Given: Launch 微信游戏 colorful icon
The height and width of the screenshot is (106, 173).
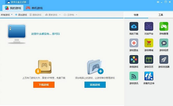Looking at the screenshot, I should [134, 59].
